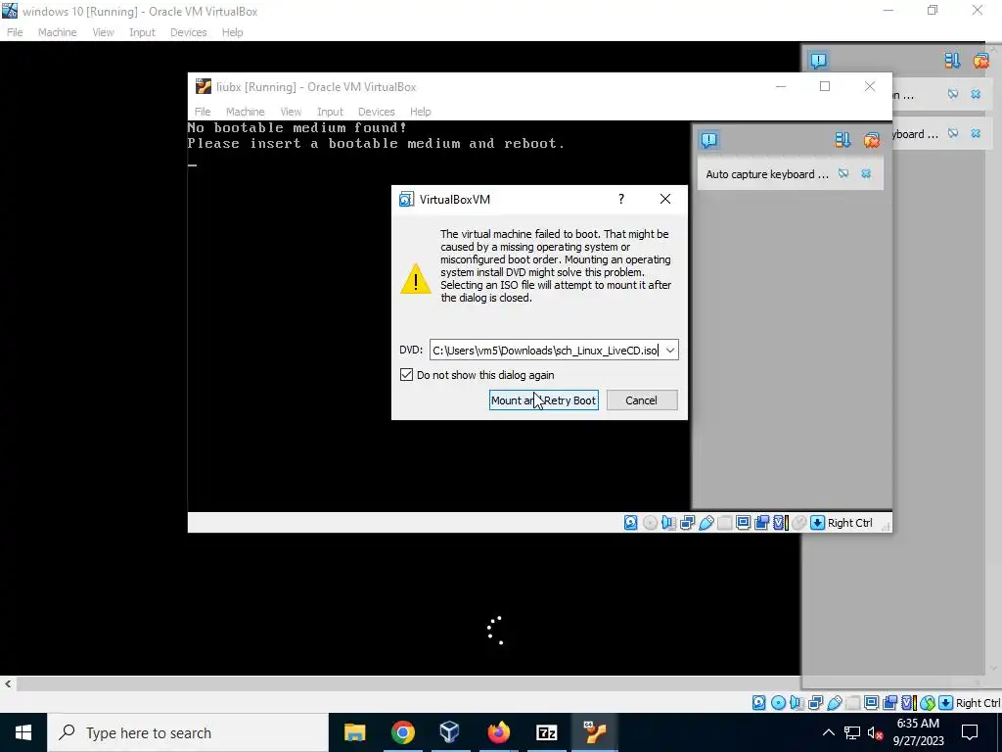Click the USB indicator in liubx status bar
This screenshot has height=752, width=1002.
706,523
